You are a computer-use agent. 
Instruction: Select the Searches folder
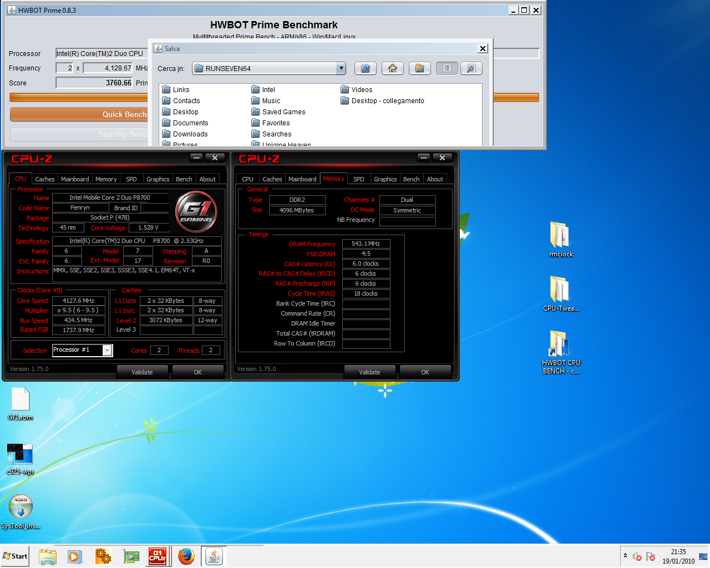click(x=271, y=134)
